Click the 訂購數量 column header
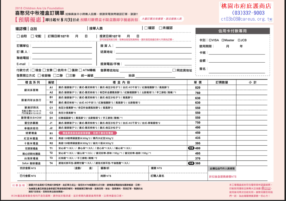Image resolution: width=286 pixels, height=201 pixels. pos(222,82)
